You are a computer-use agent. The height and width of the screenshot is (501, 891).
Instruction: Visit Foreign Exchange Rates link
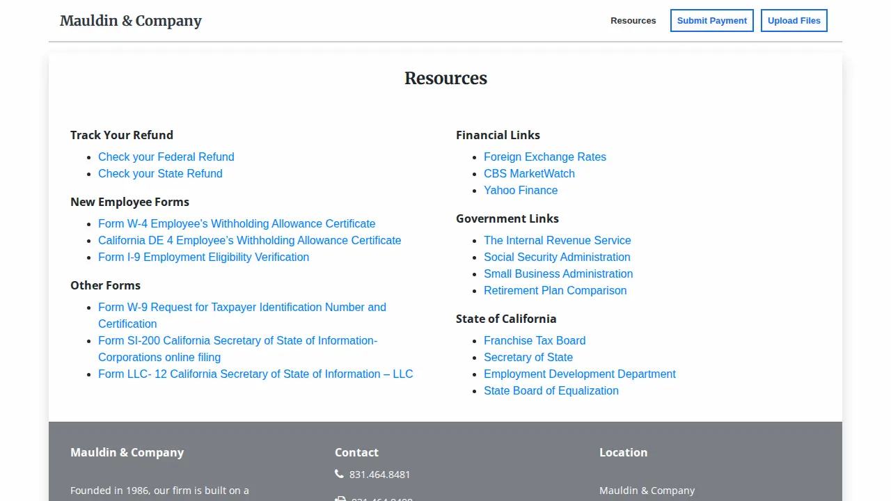click(545, 157)
